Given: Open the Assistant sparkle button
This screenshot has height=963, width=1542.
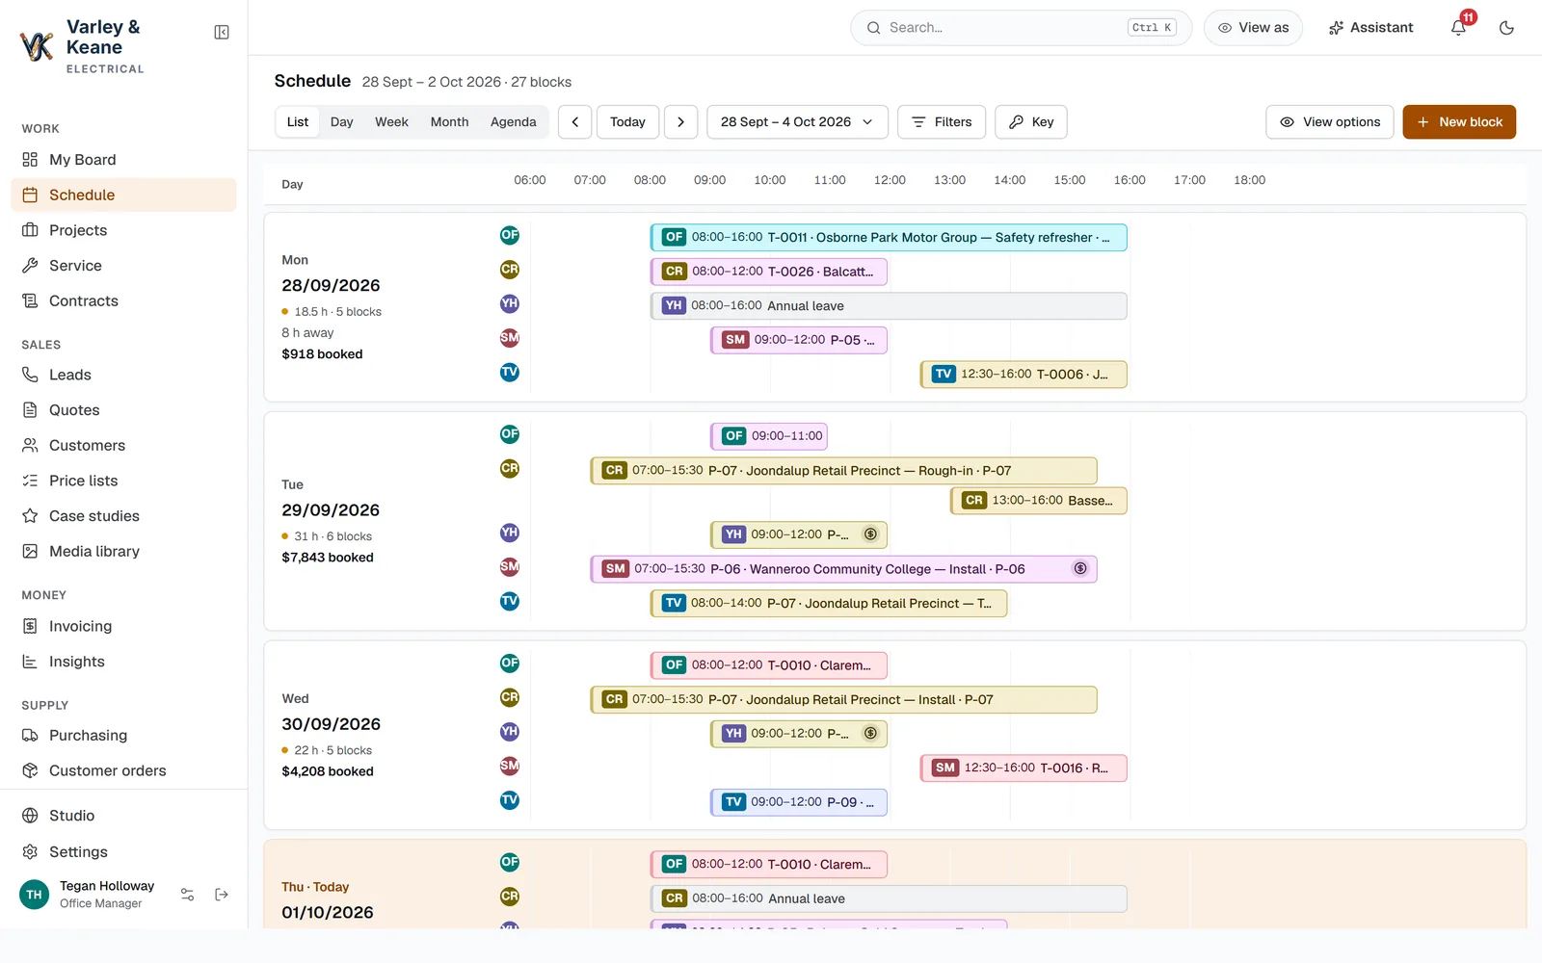Looking at the screenshot, I should click(1370, 28).
